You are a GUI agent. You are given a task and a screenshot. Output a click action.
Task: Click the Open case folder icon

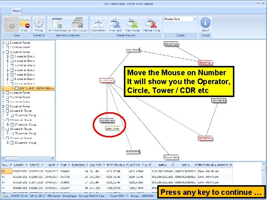click(10, 23)
